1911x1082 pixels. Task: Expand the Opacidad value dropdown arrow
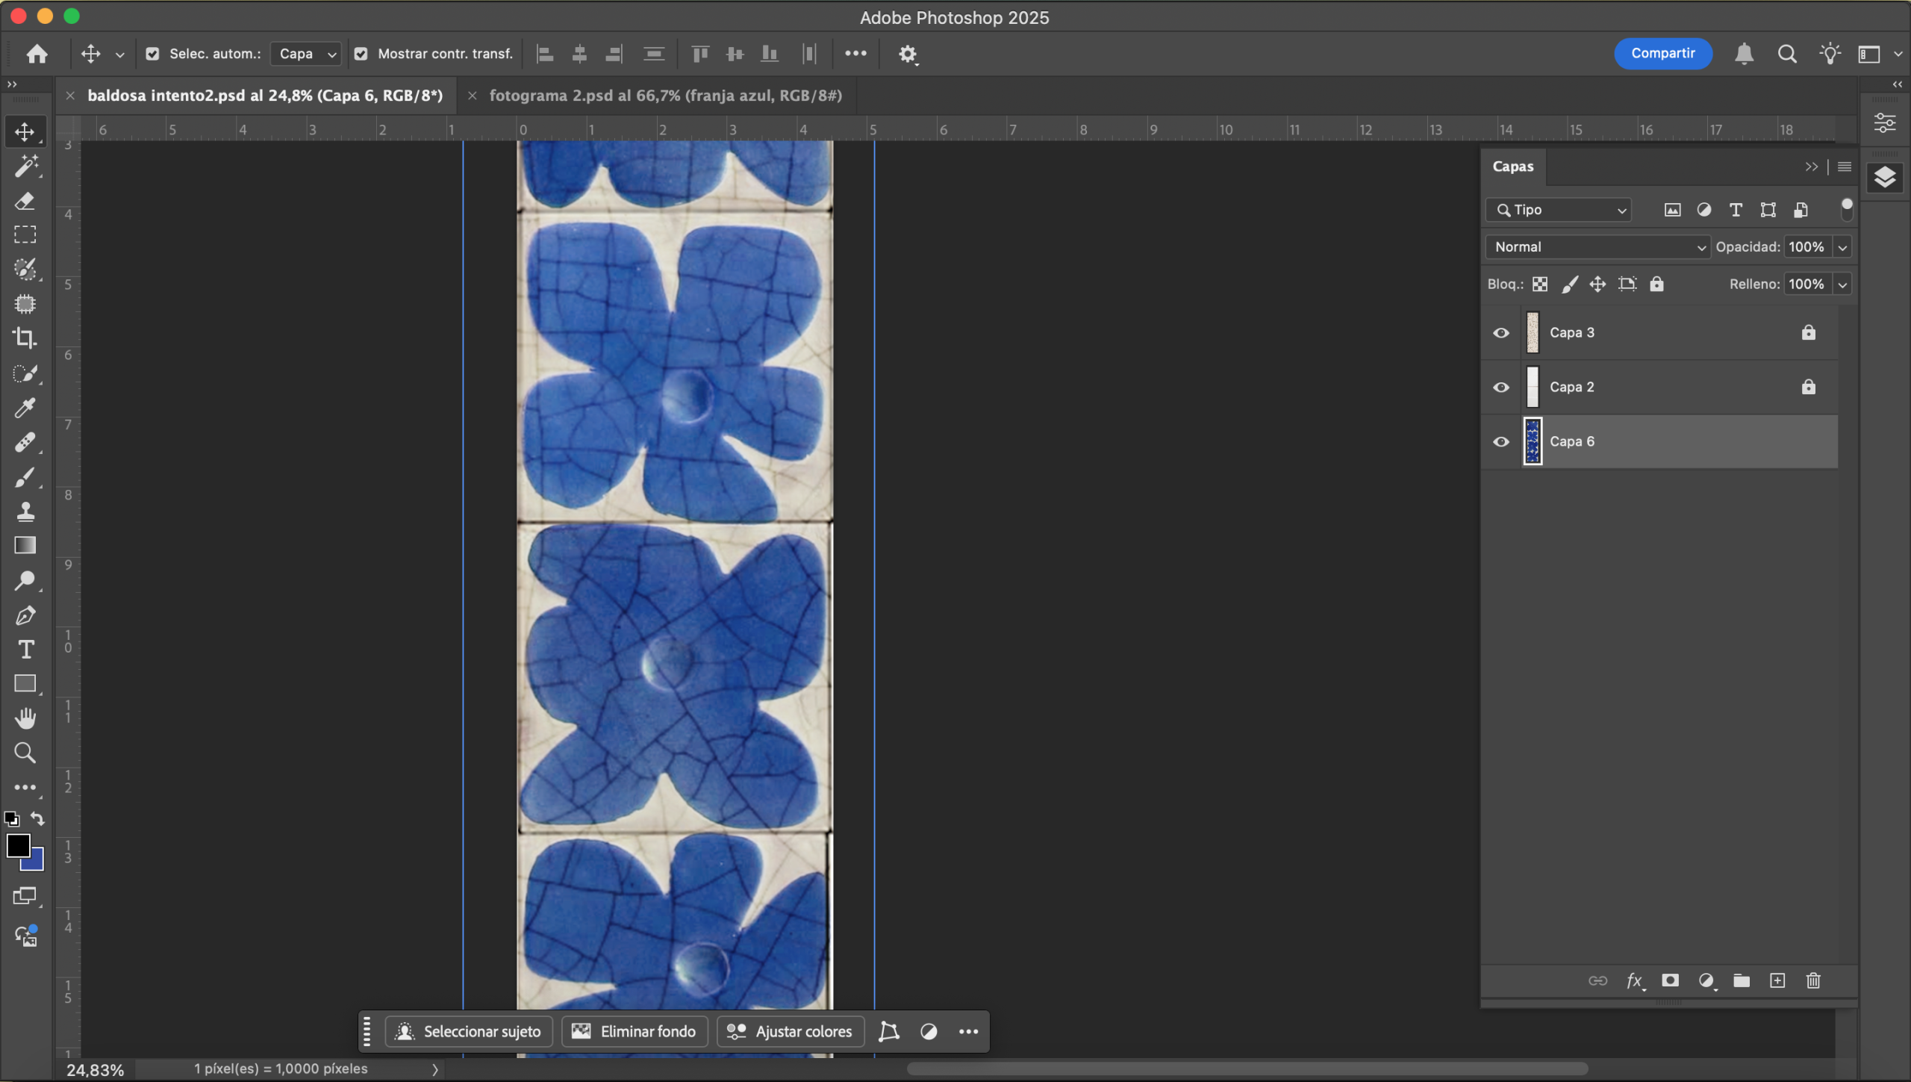click(1842, 247)
